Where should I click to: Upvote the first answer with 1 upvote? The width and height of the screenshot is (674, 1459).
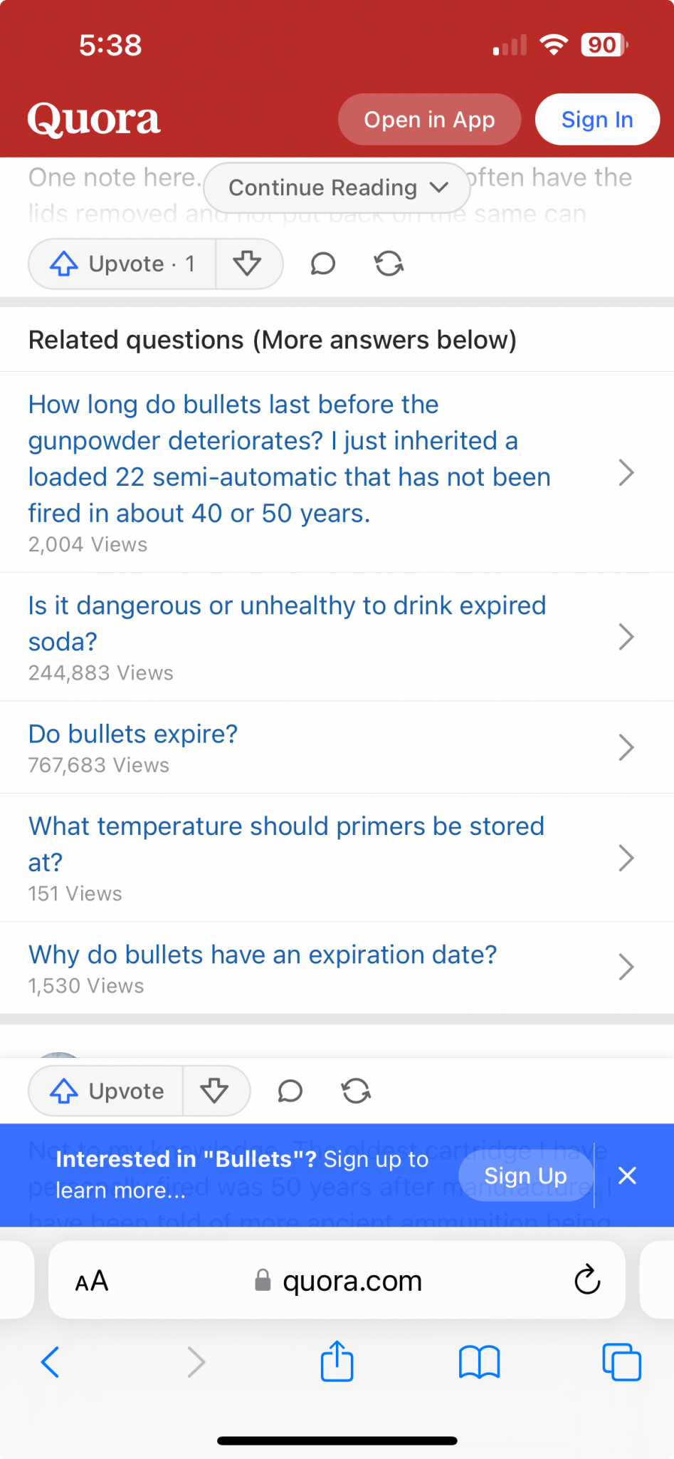point(122,264)
